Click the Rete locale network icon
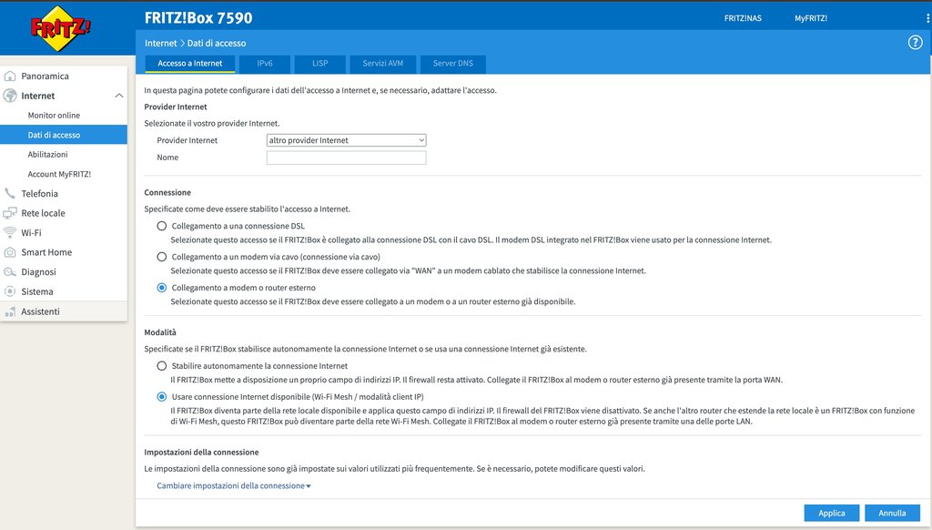Image resolution: width=932 pixels, height=530 pixels. coord(10,213)
